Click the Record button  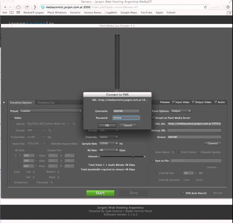click(218, 193)
